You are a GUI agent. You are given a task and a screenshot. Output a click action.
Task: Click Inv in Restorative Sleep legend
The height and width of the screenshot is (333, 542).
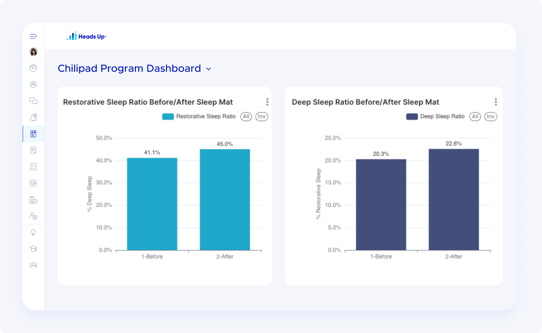click(x=262, y=117)
